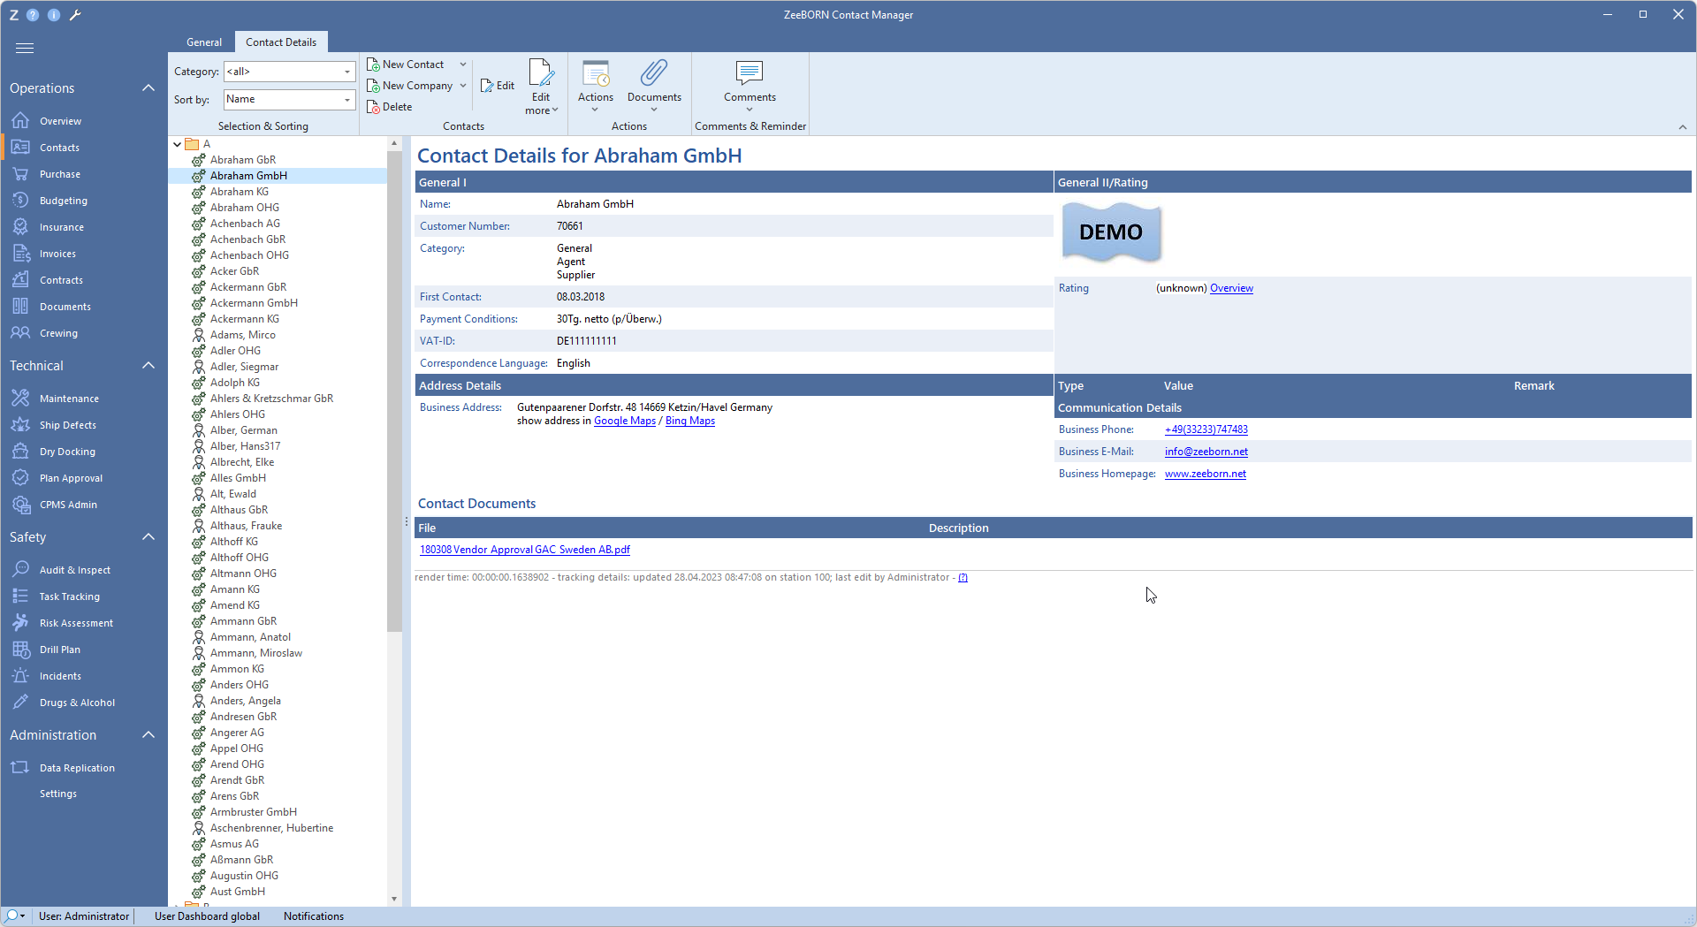Click the Edit more document icon

click(541, 74)
